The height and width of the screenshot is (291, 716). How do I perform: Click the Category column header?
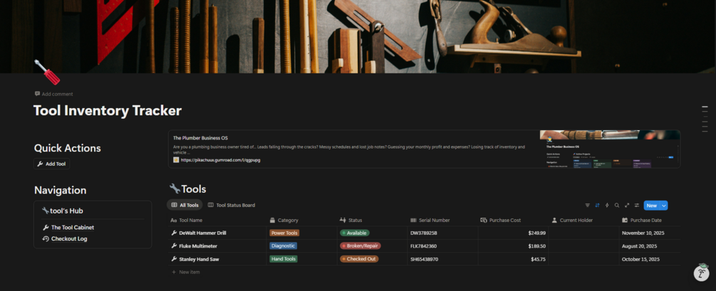(x=302, y=221)
